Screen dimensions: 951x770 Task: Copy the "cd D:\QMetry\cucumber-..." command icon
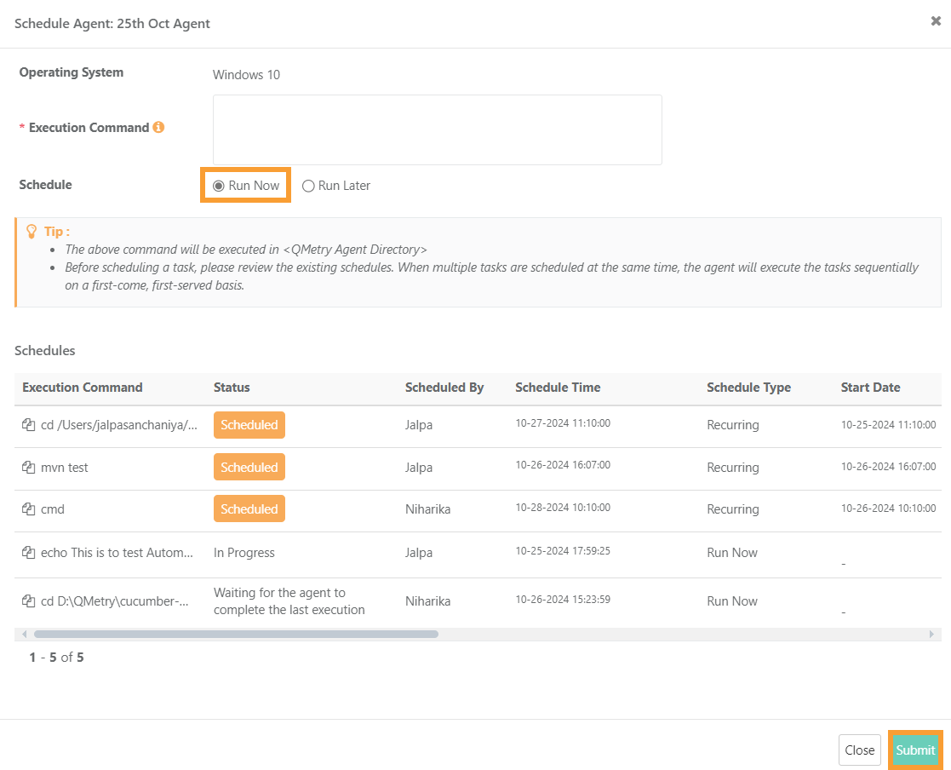pyautogui.click(x=26, y=600)
